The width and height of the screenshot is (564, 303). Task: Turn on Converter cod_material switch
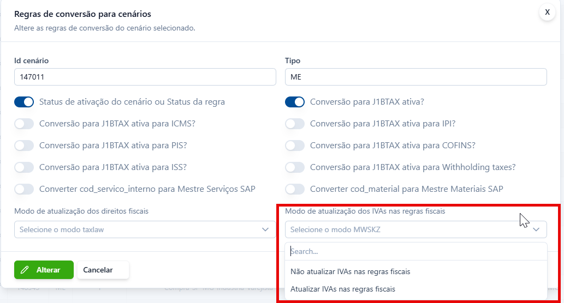pyautogui.click(x=295, y=189)
